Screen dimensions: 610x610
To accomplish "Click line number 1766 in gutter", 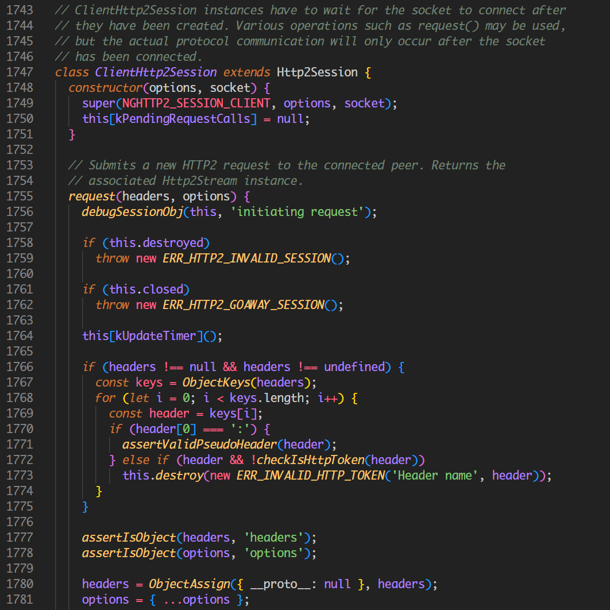I will click(x=20, y=367).
